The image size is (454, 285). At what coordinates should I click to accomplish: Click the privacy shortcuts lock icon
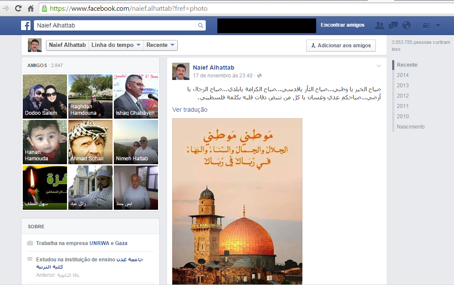426,25
